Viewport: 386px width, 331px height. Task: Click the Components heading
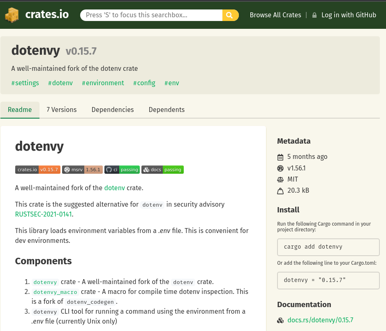pyautogui.click(x=43, y=261)
